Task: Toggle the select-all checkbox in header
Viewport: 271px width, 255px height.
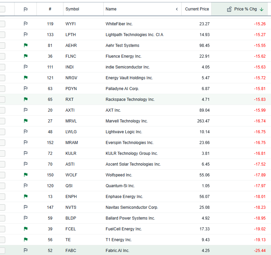Action: (x=2, y=9)
